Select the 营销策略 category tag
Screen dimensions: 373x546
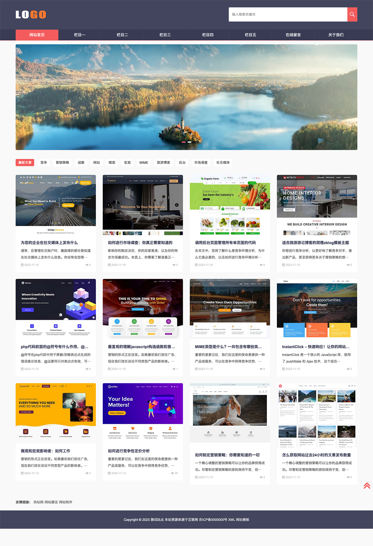pyautogui.click(x=62, y=163)
